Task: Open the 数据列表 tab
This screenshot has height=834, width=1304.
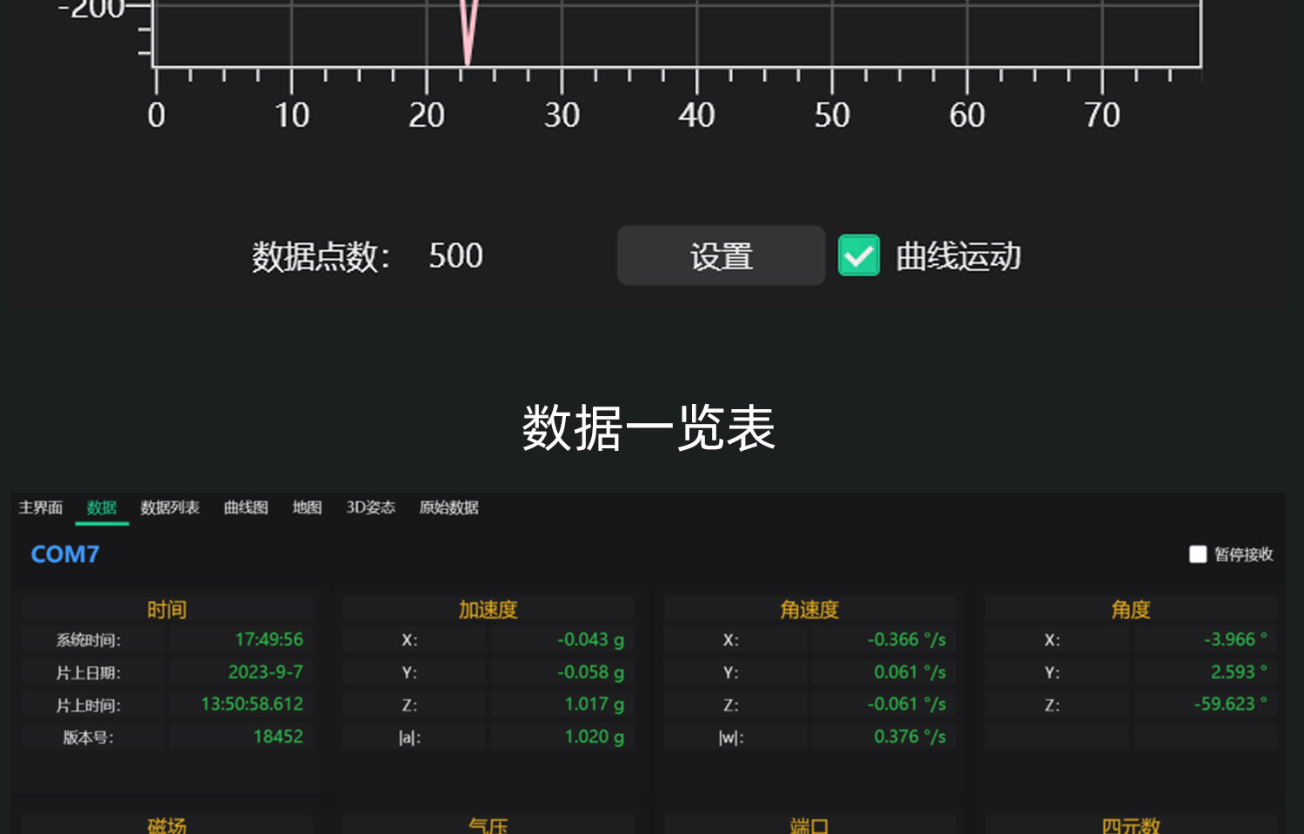Action: [170, 507]
